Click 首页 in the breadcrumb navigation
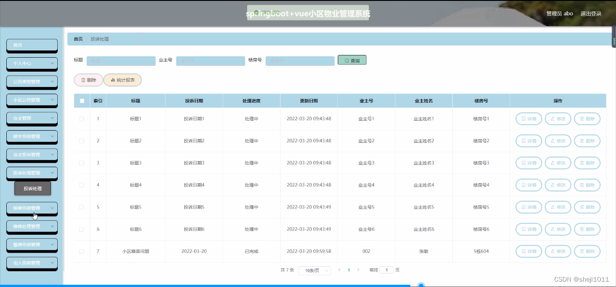The width and height of the screenshot is (616, 287). 78,39
